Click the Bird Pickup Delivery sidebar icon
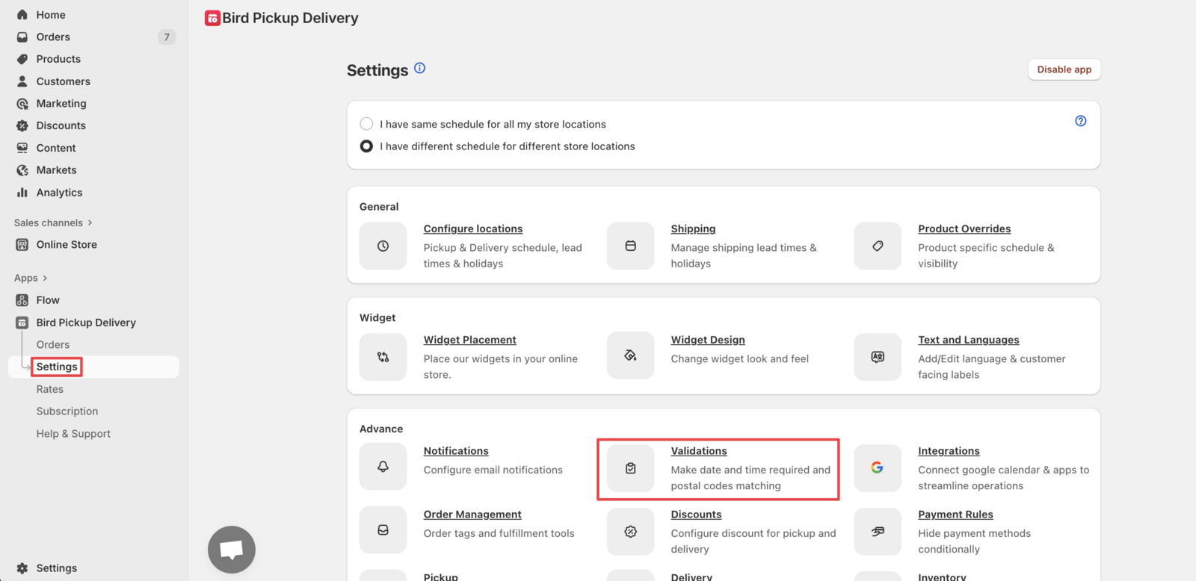 pyautogui.click(x=22, y=323)
